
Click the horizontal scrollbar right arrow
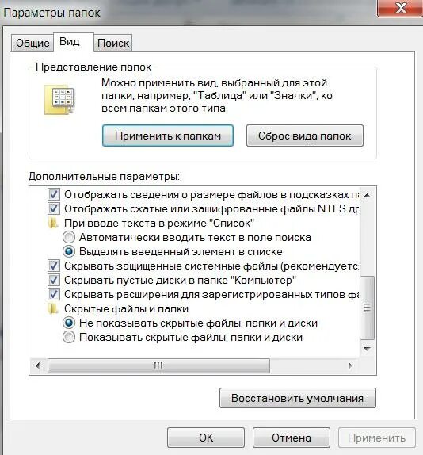[350, 365]
